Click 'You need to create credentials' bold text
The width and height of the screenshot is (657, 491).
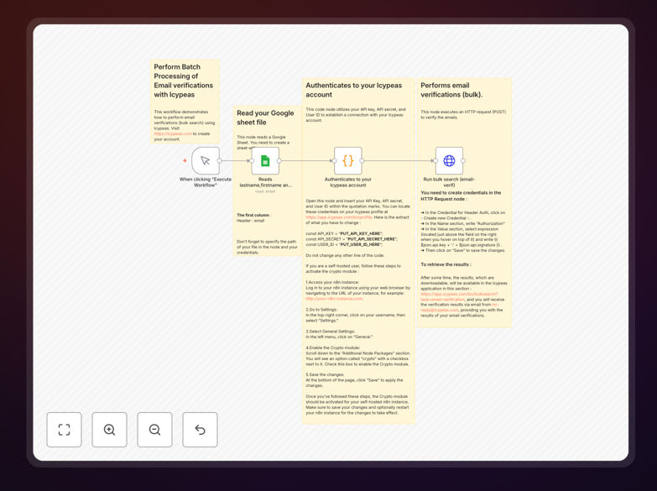461,196
